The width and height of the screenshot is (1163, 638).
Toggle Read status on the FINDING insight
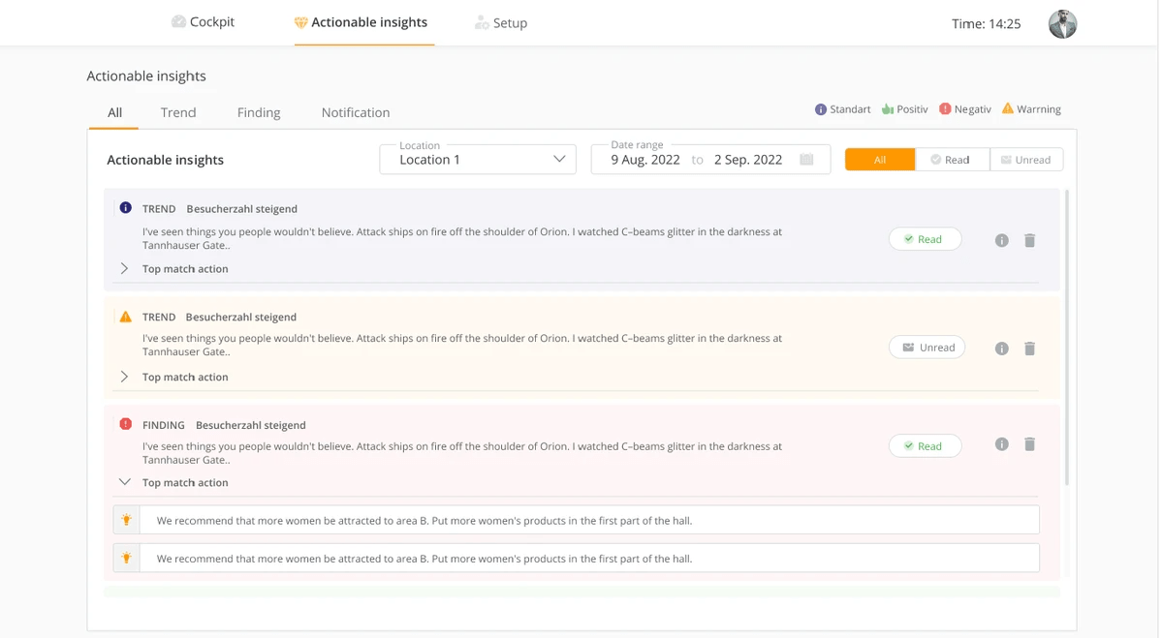click(925, 446)
